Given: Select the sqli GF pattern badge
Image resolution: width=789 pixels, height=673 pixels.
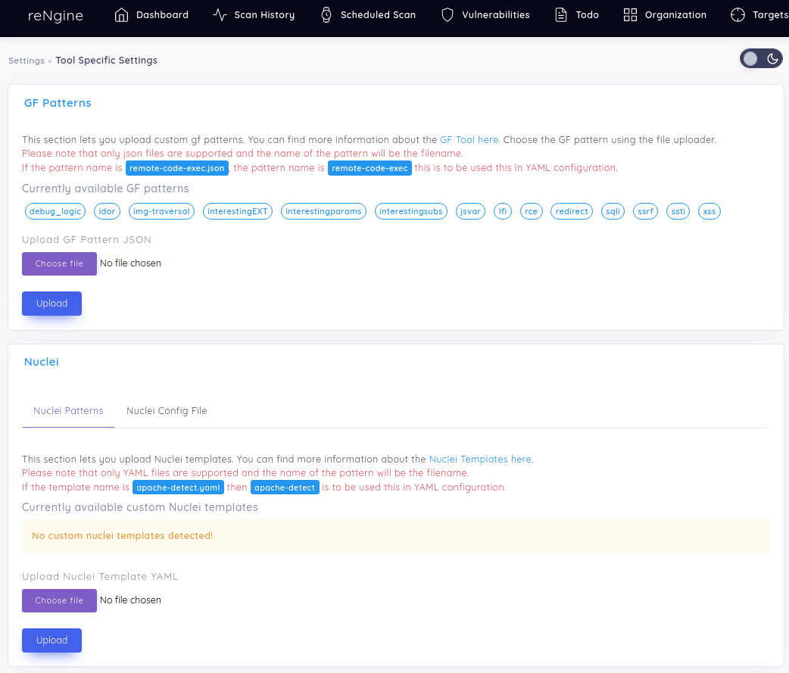Looking at the screenshot, I should pyautogui.click(x=613, y=212).
